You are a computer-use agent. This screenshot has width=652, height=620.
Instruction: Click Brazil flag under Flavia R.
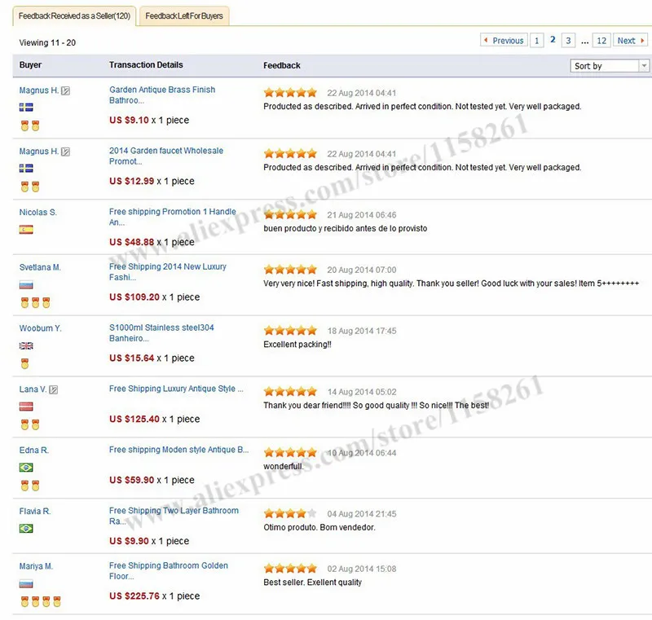coord(26,529)
